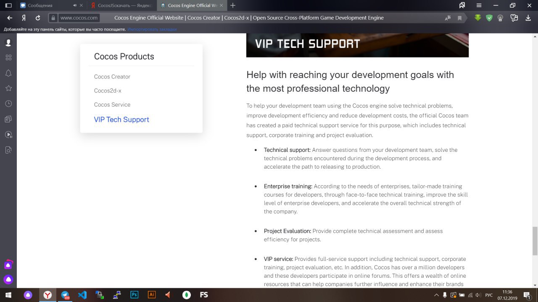Viewport: 538px width, 302px height.
Task: Open the Cocos Service link
Action: click(x=112, y=104)
